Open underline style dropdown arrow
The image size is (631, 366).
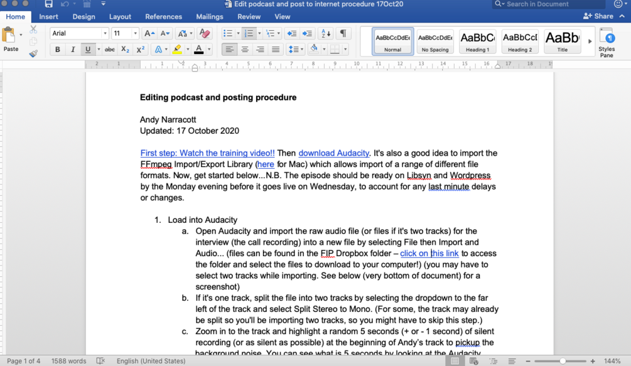click(99, 50)
